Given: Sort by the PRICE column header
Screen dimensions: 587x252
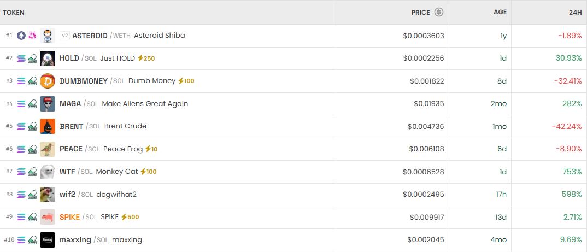Looking at the screenshot, I should coord(421,12).
